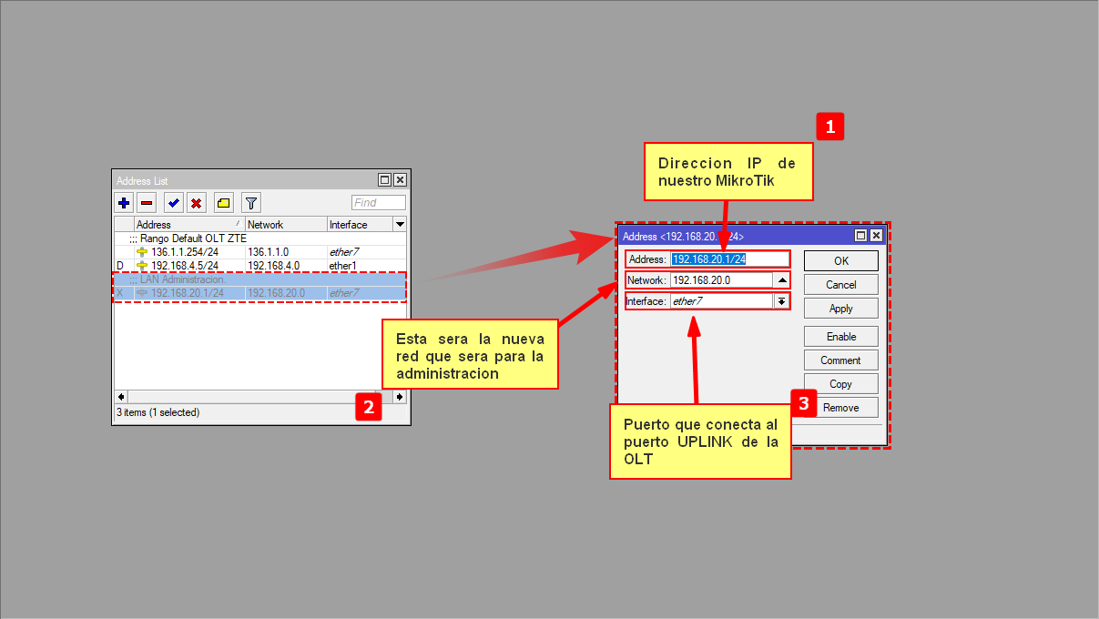
Task: Open the Interface ether7 dropdown list
Action: pyautogui.click(x=780, y=301)
